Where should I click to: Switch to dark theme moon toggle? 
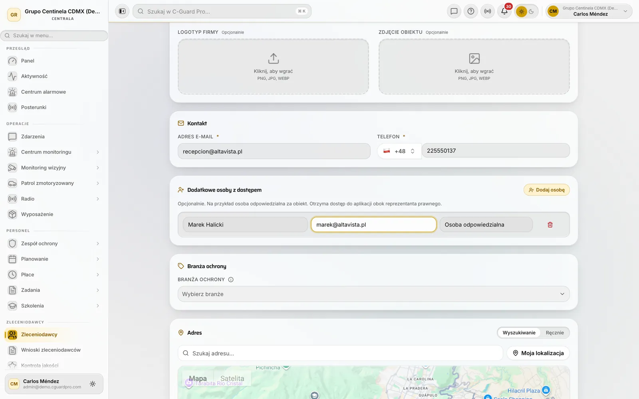(532, 12)
